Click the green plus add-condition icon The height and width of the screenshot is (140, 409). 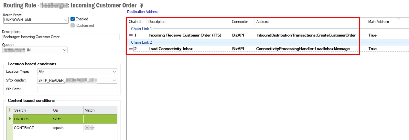[x=10, y=110]
